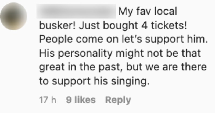Click the word 'singing.' ending the comment
Viewport: 215px width, 113px height.
(x=132, y=80)
